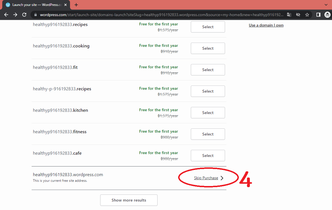
Task: Toggle the browser side panel icon
Action: tap(318, 15)
